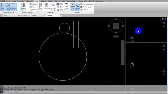The height and width of the screenshot is (94, 168).
Task: Switch to the Annotate ribbon tab
Action: [21, 1]
